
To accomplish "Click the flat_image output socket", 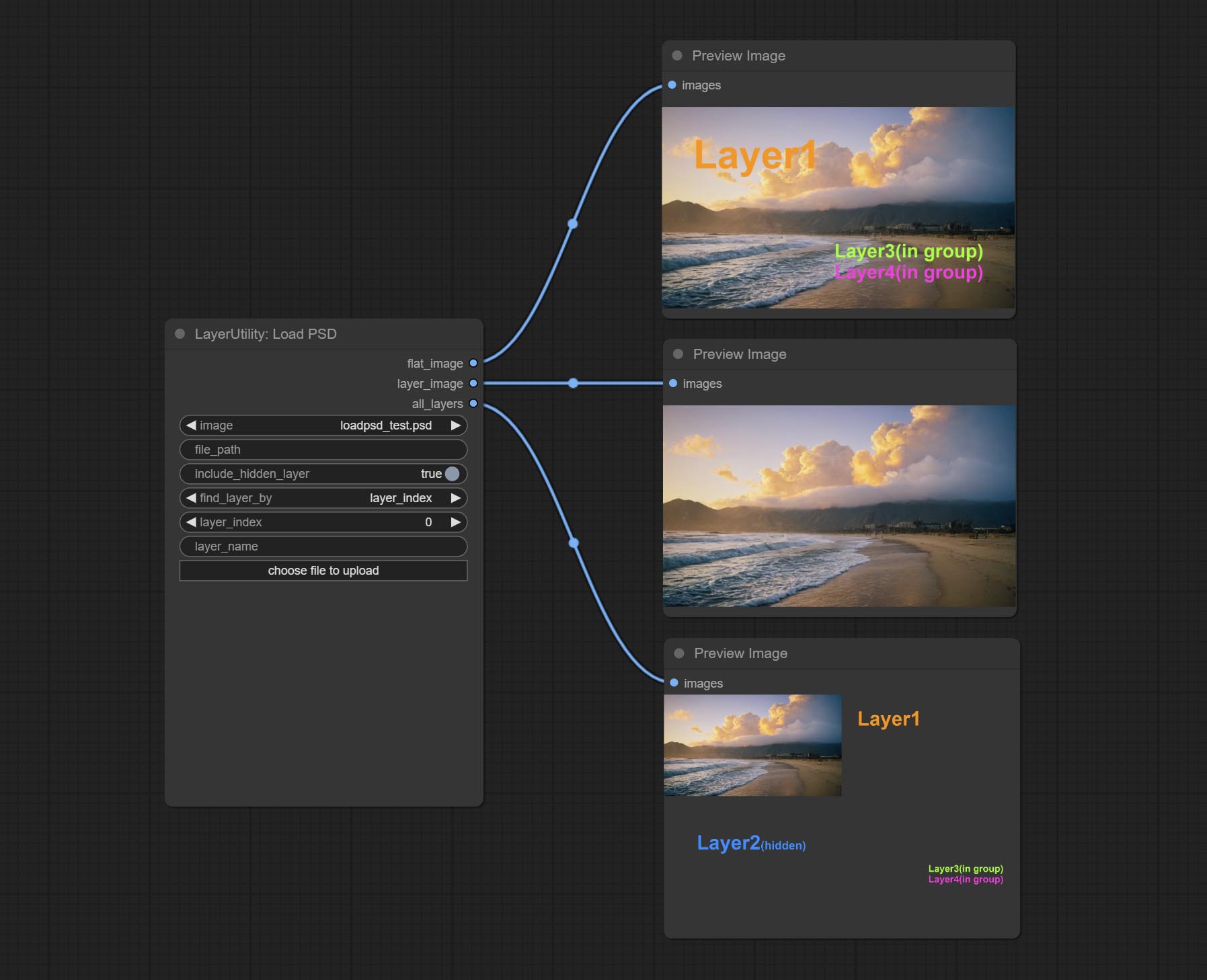I will (x=473, y=363).
